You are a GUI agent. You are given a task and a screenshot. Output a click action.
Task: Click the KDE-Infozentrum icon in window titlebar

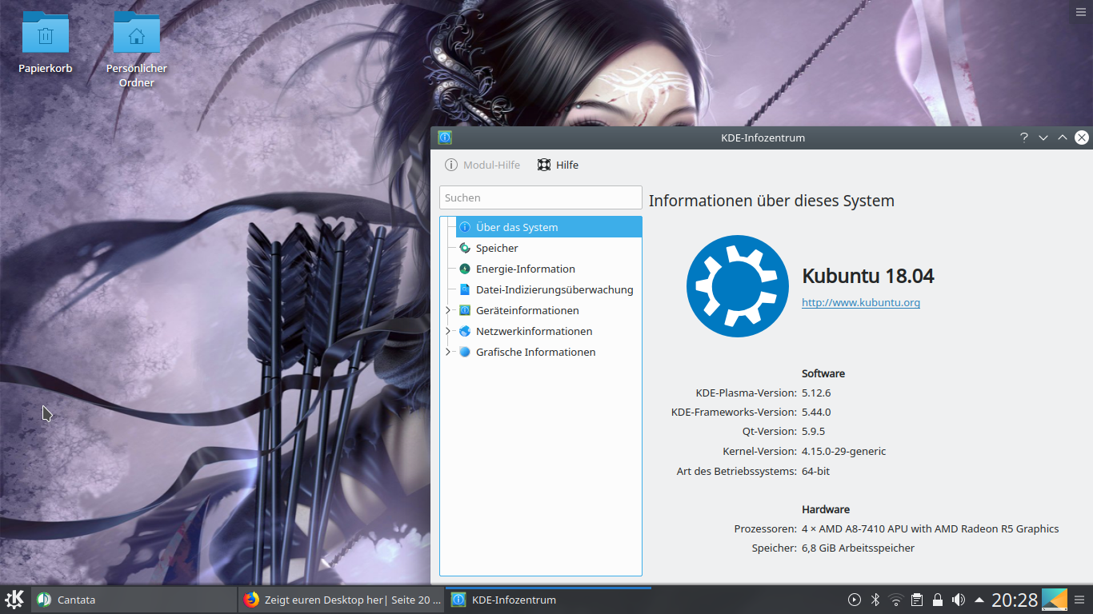click(443, 137)
